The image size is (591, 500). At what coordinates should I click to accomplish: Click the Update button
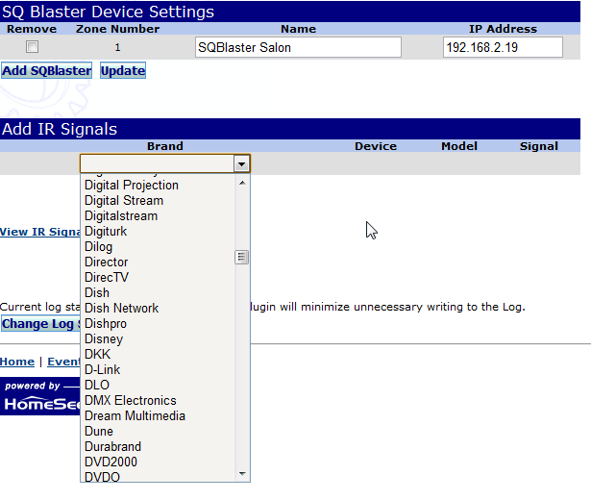pos(123,70)
